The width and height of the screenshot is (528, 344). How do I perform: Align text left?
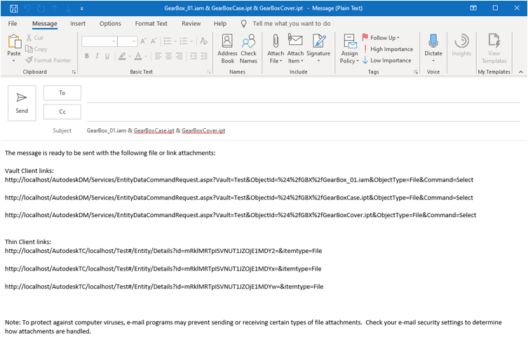[x=158, y=56]
